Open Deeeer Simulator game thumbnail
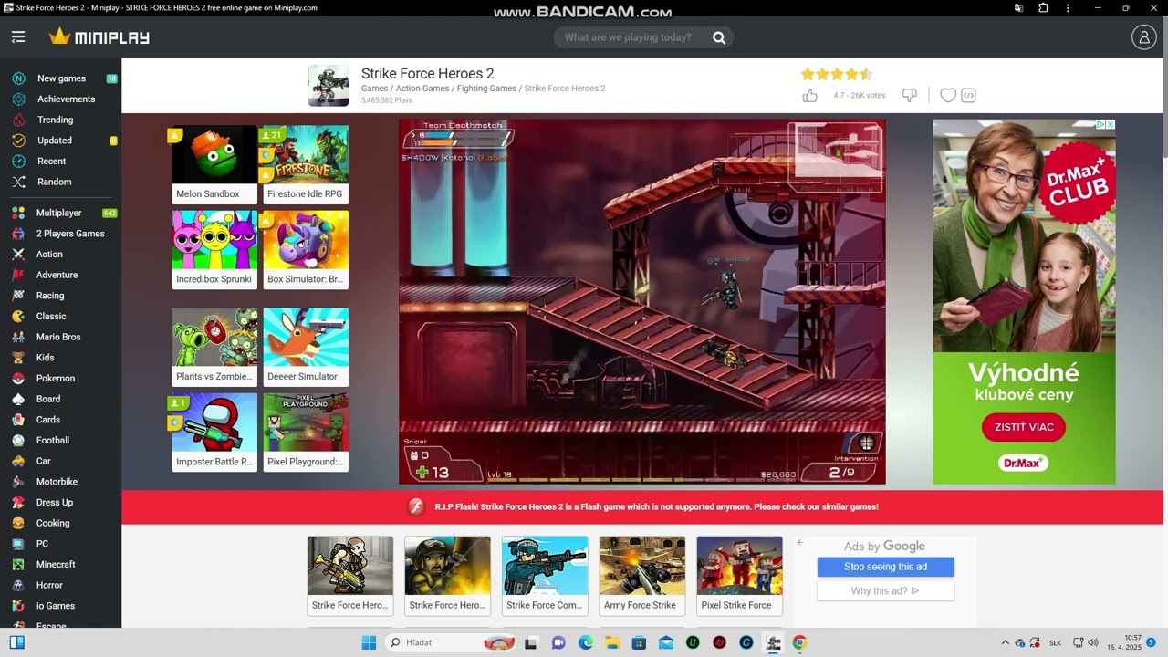The width and height of the screenshot is (1168, 657). click(x=306, y=347)
